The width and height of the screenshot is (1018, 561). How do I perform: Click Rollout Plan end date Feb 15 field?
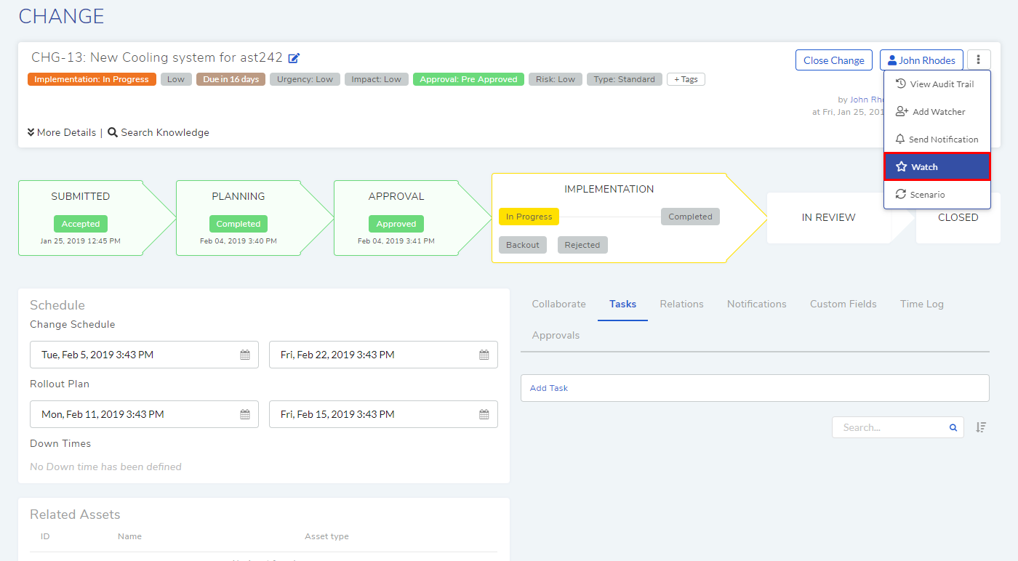[x=383, y=414]
